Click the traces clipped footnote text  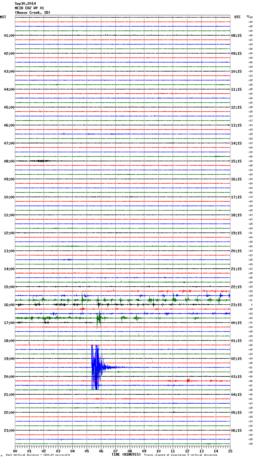180,455
